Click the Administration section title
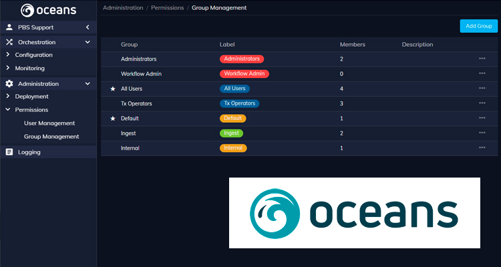Viewport: 501px width, 267px height. pos(38,83)
